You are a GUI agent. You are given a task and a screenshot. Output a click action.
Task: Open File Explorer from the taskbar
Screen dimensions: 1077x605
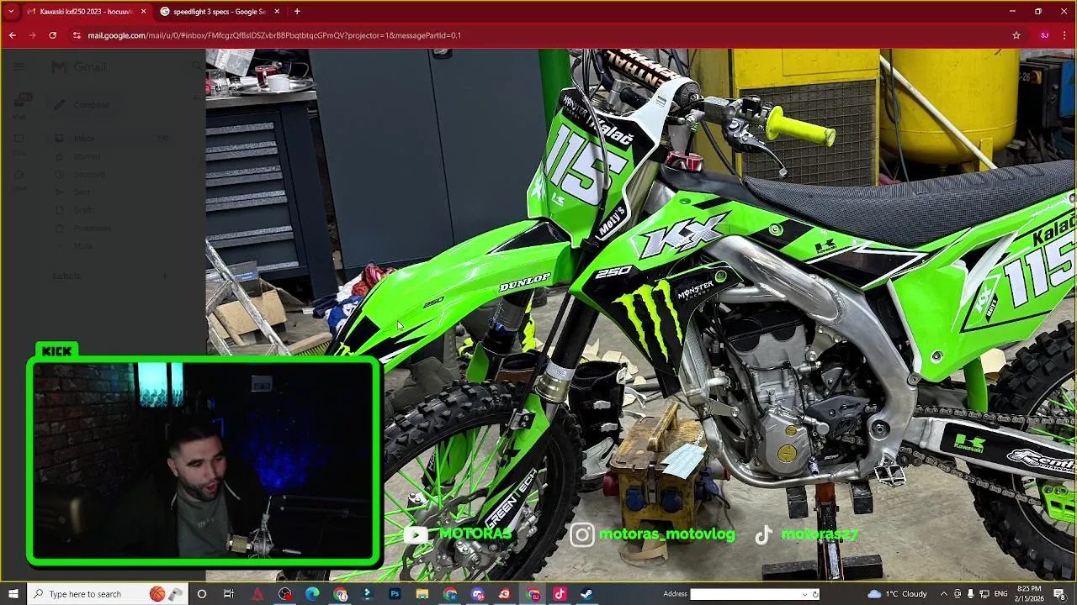[422, 594]
